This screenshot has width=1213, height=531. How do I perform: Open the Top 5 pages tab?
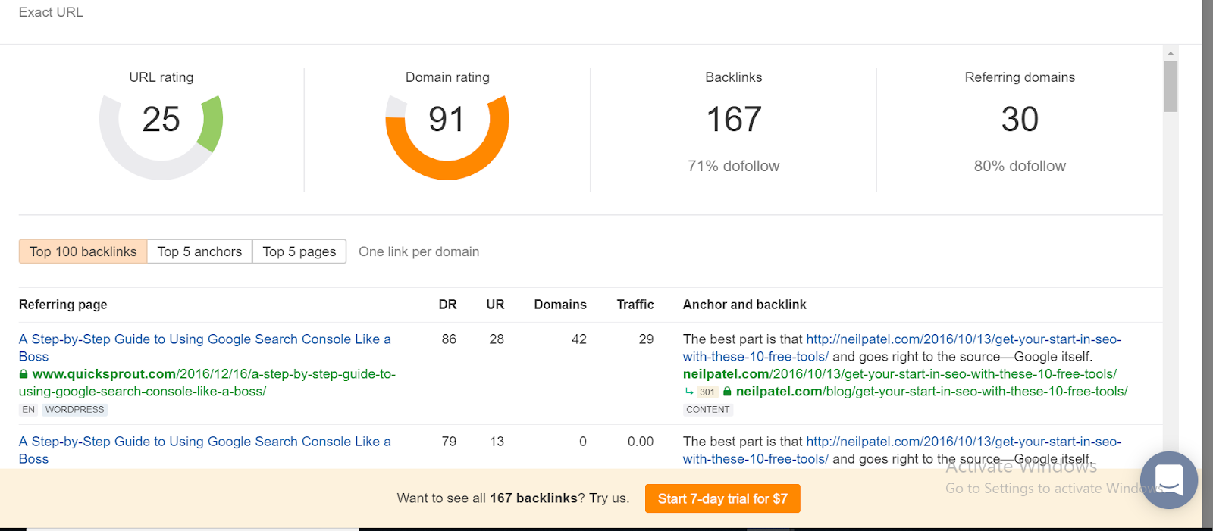(x=299, y=251)
